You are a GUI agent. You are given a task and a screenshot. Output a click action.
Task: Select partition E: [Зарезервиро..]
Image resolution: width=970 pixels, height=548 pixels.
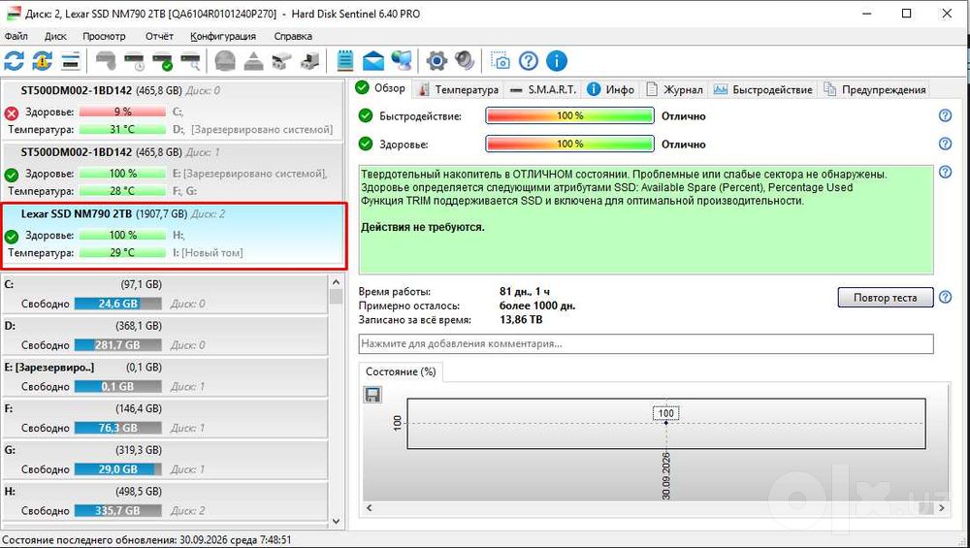pos(165,377)
